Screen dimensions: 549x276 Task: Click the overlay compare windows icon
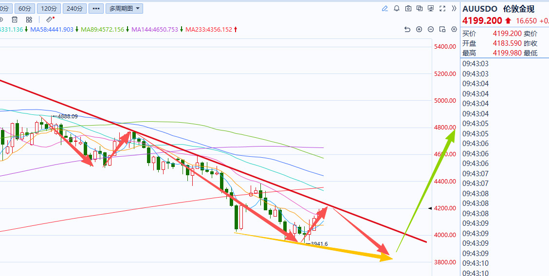tap(420, 8)
